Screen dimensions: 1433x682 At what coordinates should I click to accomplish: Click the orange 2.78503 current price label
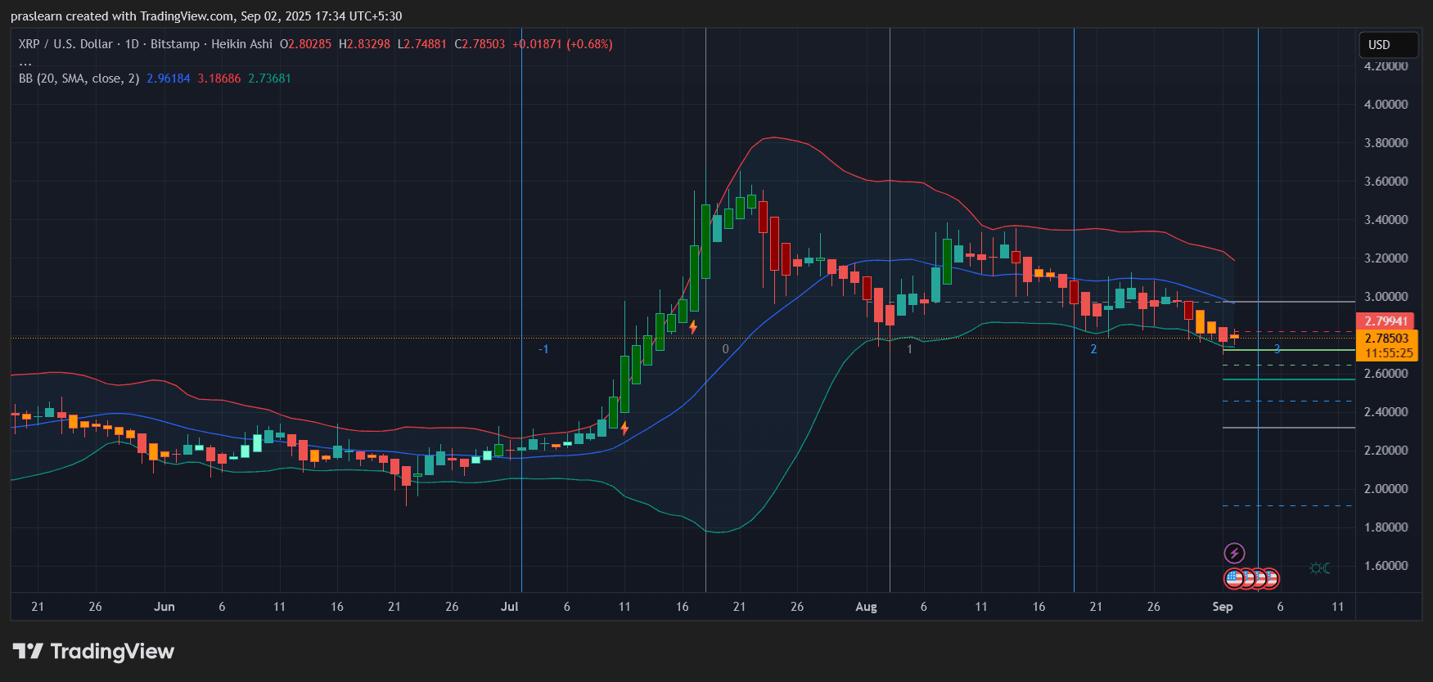pyautogui.click(x=1387, y=339)
